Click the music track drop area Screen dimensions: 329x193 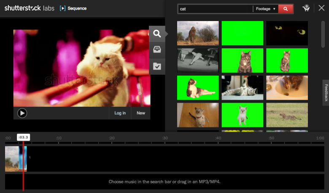164,182
